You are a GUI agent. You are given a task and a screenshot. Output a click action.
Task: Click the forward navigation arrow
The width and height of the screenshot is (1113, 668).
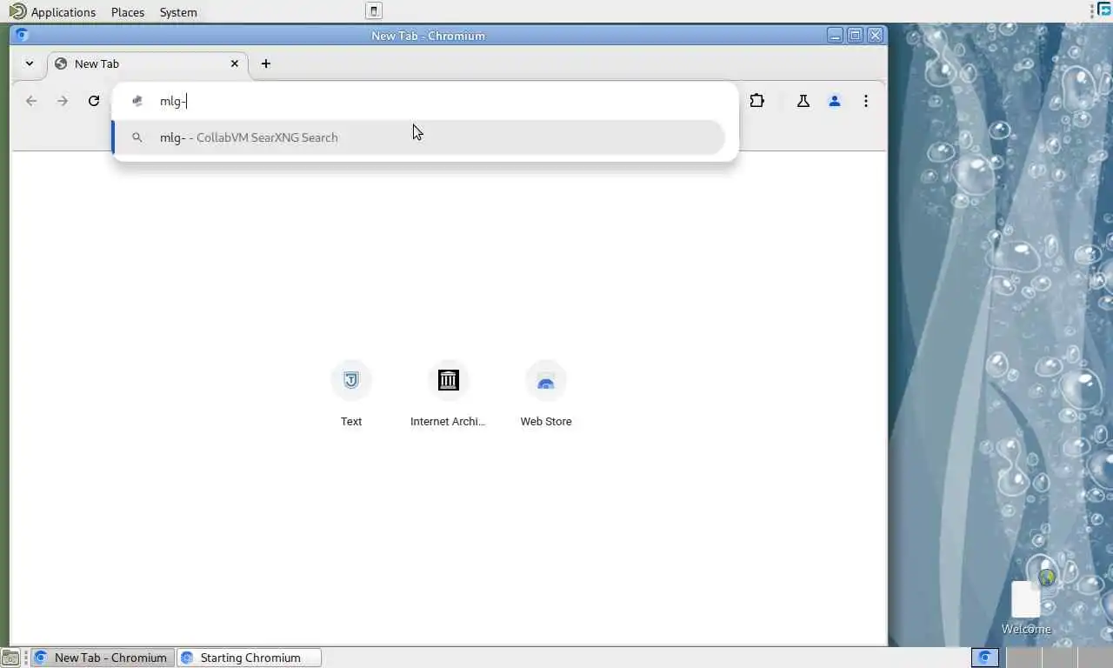63,101
